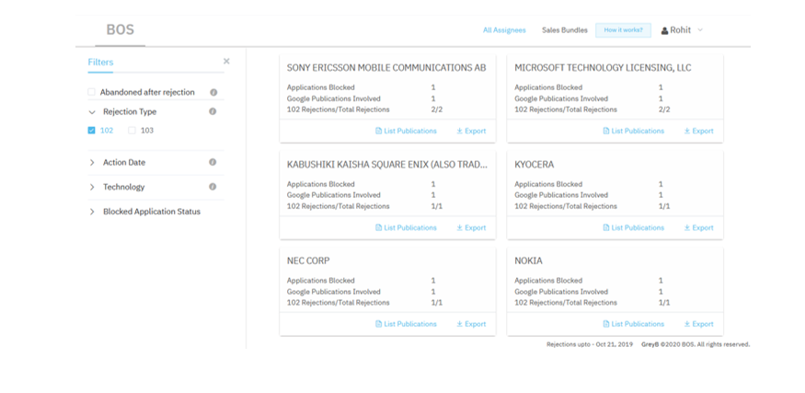Viewport: 805px width, 393px height.
Task: Click the Rohit username text
Action: coord(680,30)
